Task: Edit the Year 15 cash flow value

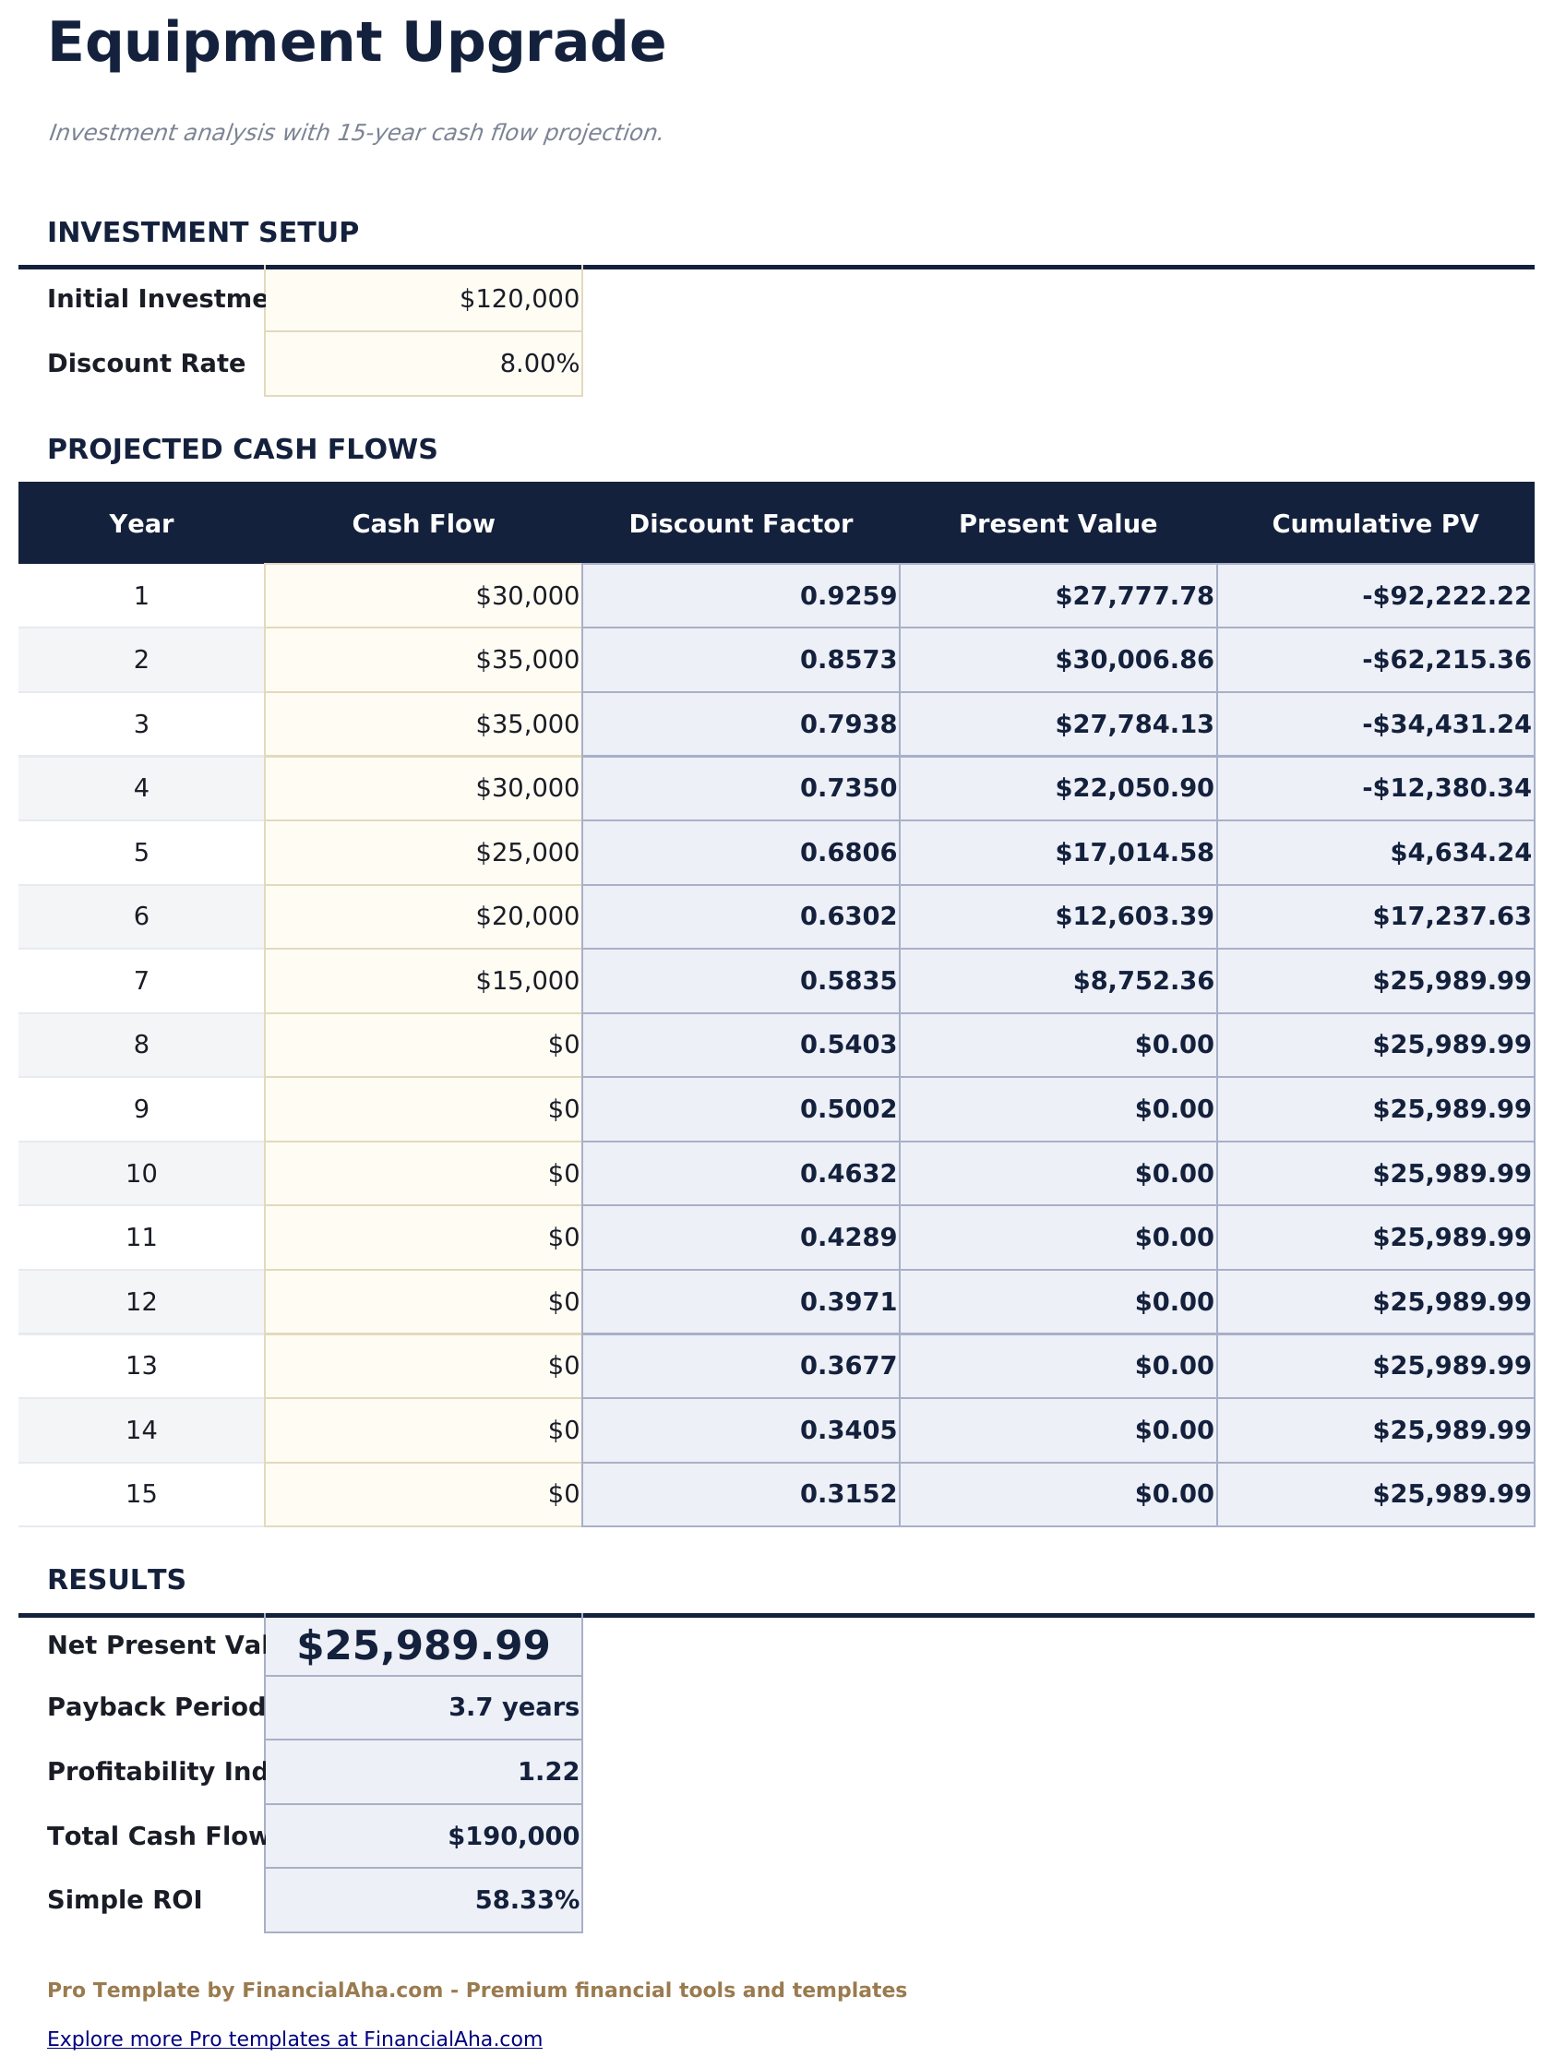Action: (x=423, y=1494)
